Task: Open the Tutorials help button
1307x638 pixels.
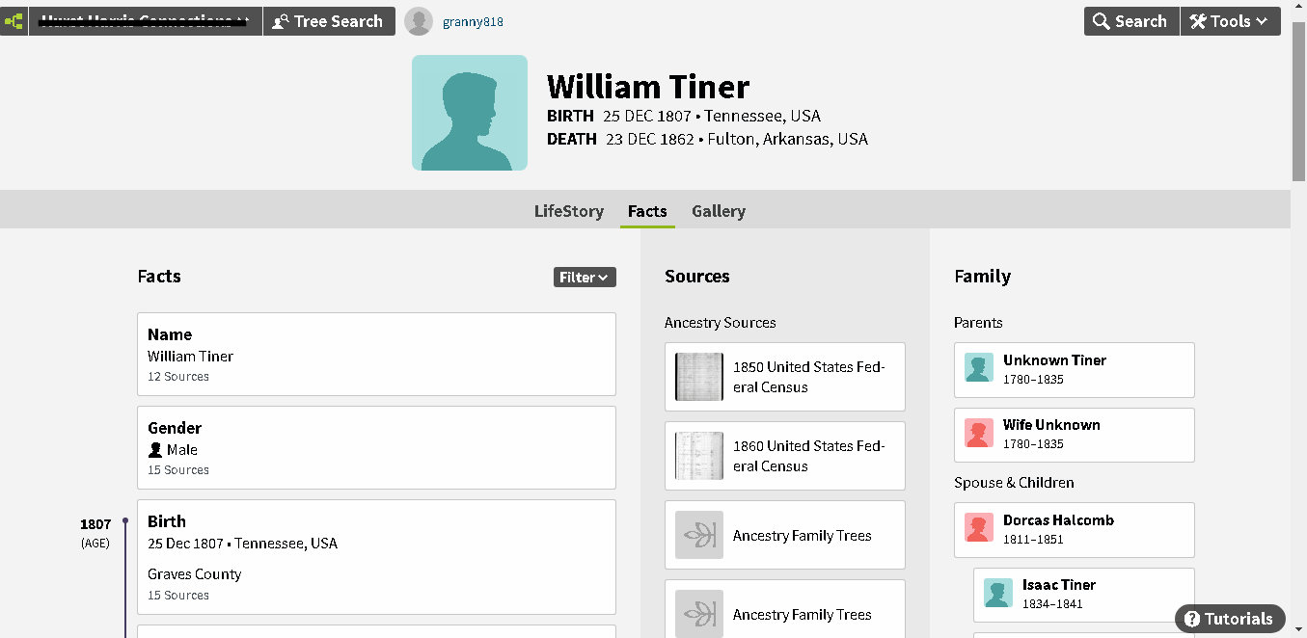Action: 1230,619
